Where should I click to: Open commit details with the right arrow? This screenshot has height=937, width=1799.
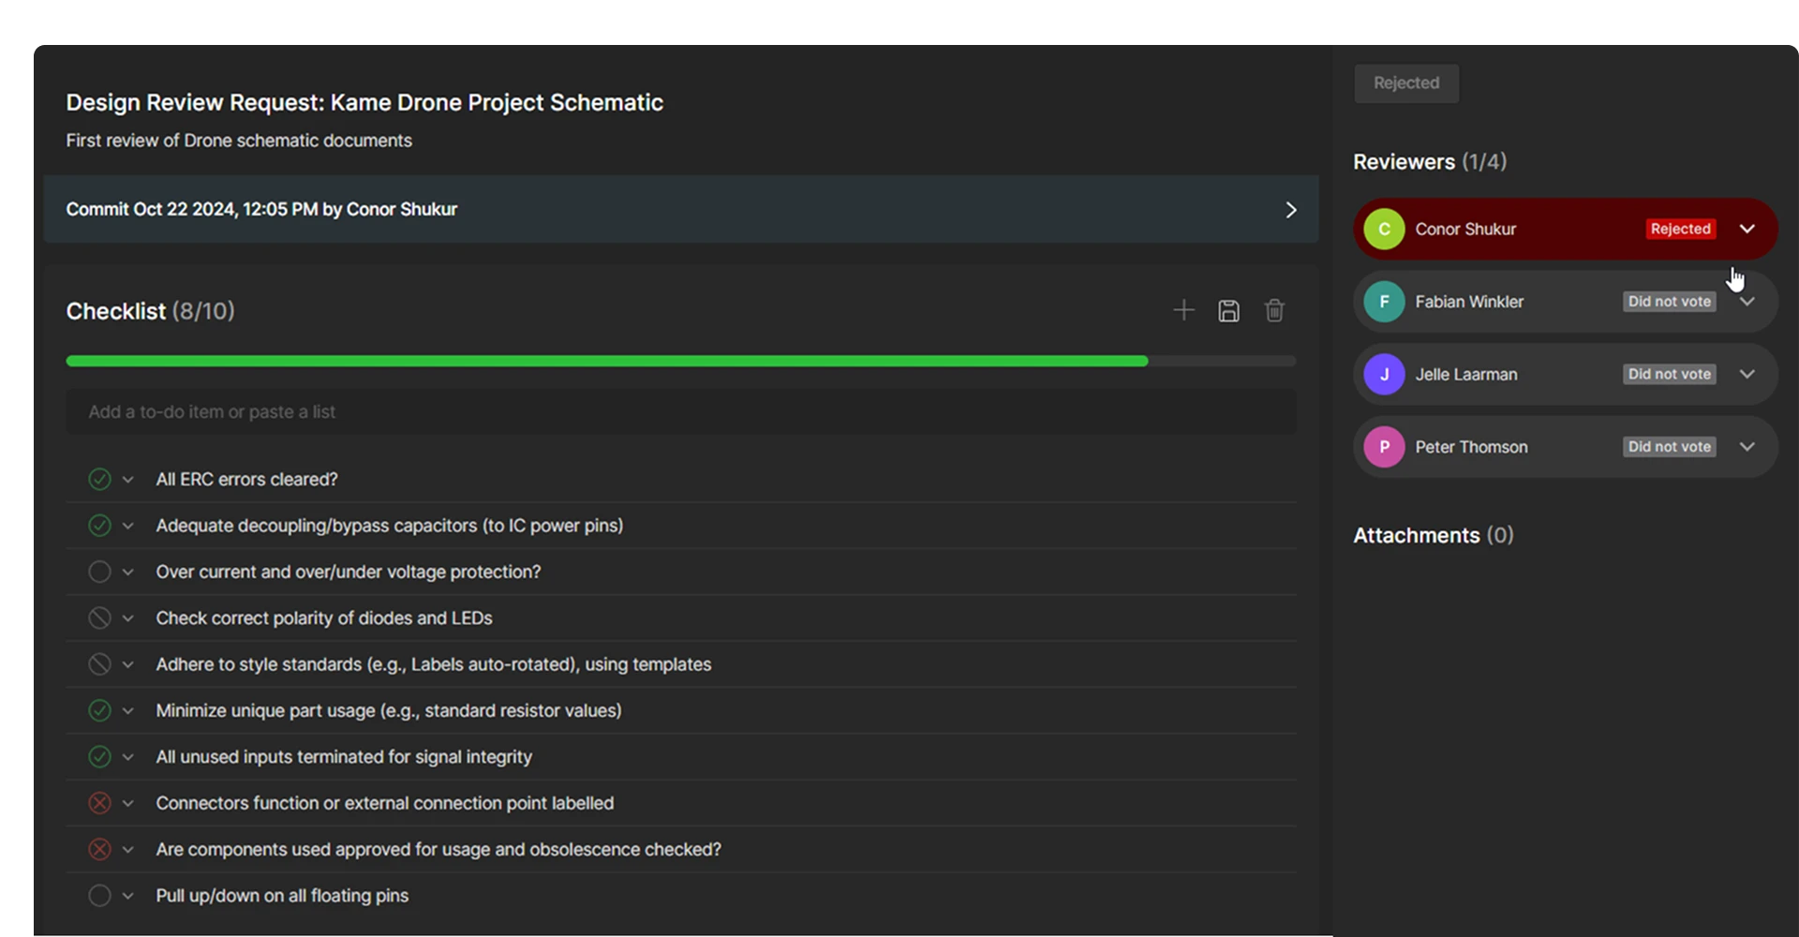click(1291, 210)
